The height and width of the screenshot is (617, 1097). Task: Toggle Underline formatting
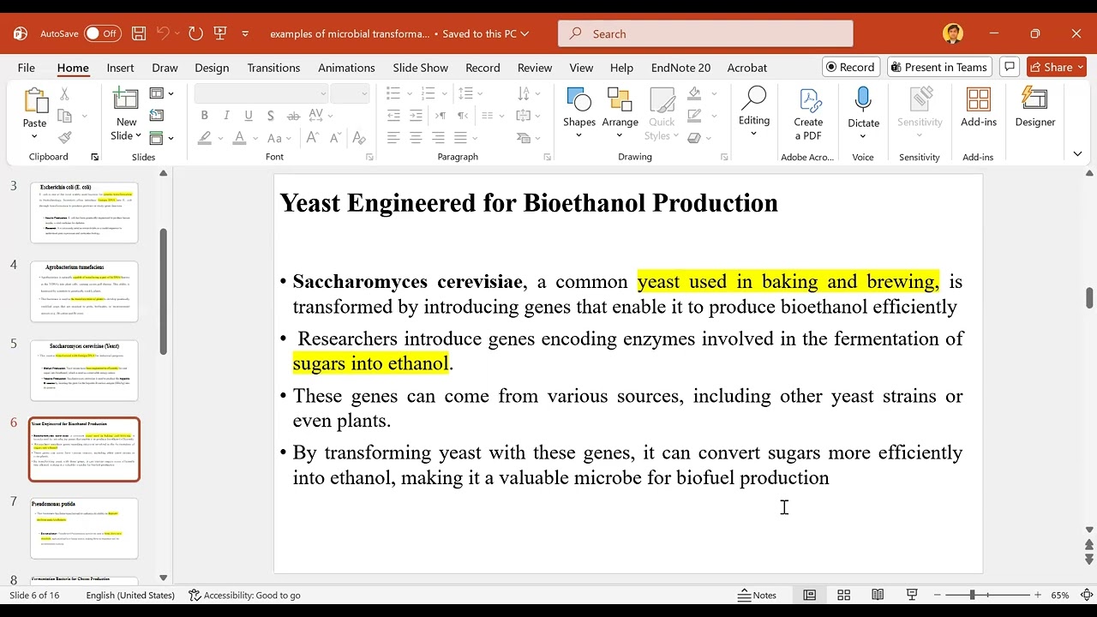click(x=249, y=116)
